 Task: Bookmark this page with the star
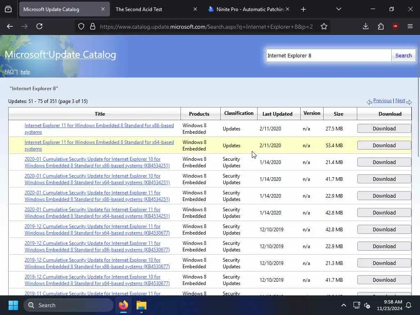tap(324, 26)
